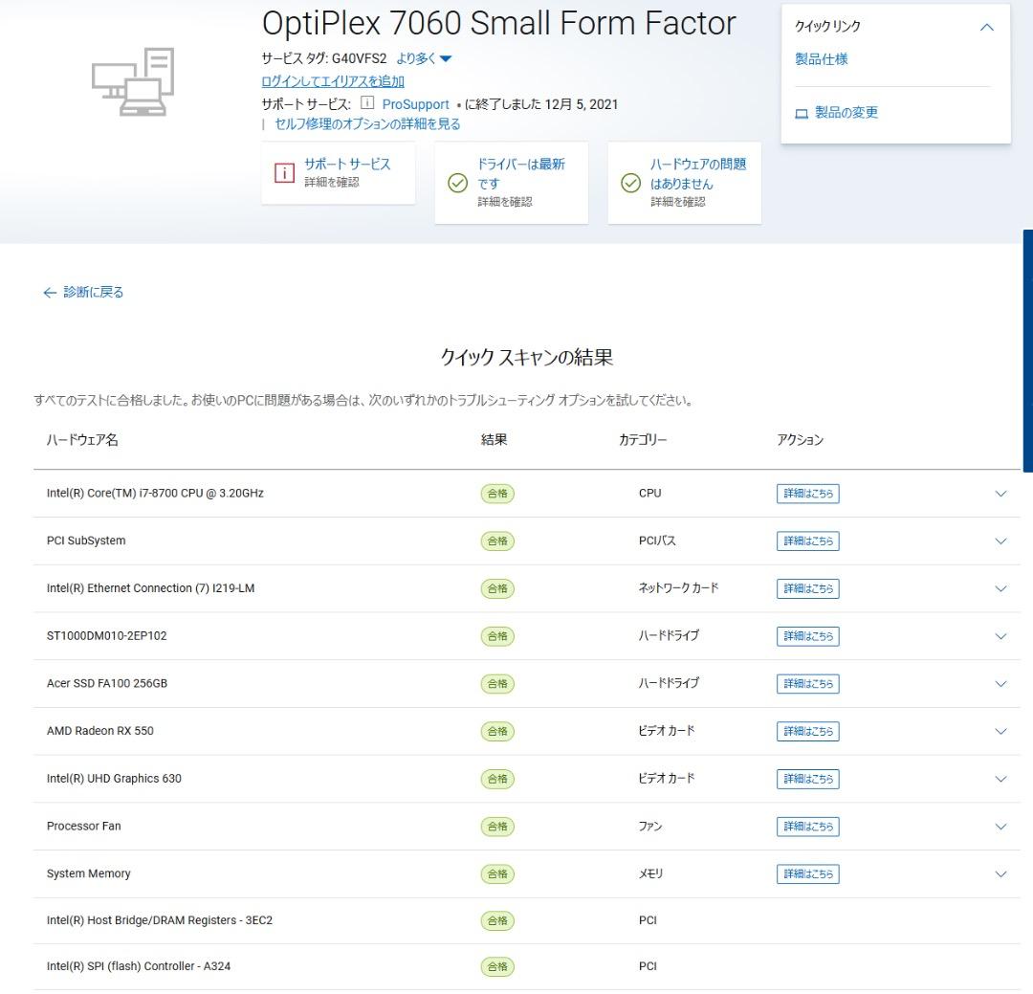Click the ProSupport info icon
Viewport: 1033px width, 994px height.
tap(367, 103)
